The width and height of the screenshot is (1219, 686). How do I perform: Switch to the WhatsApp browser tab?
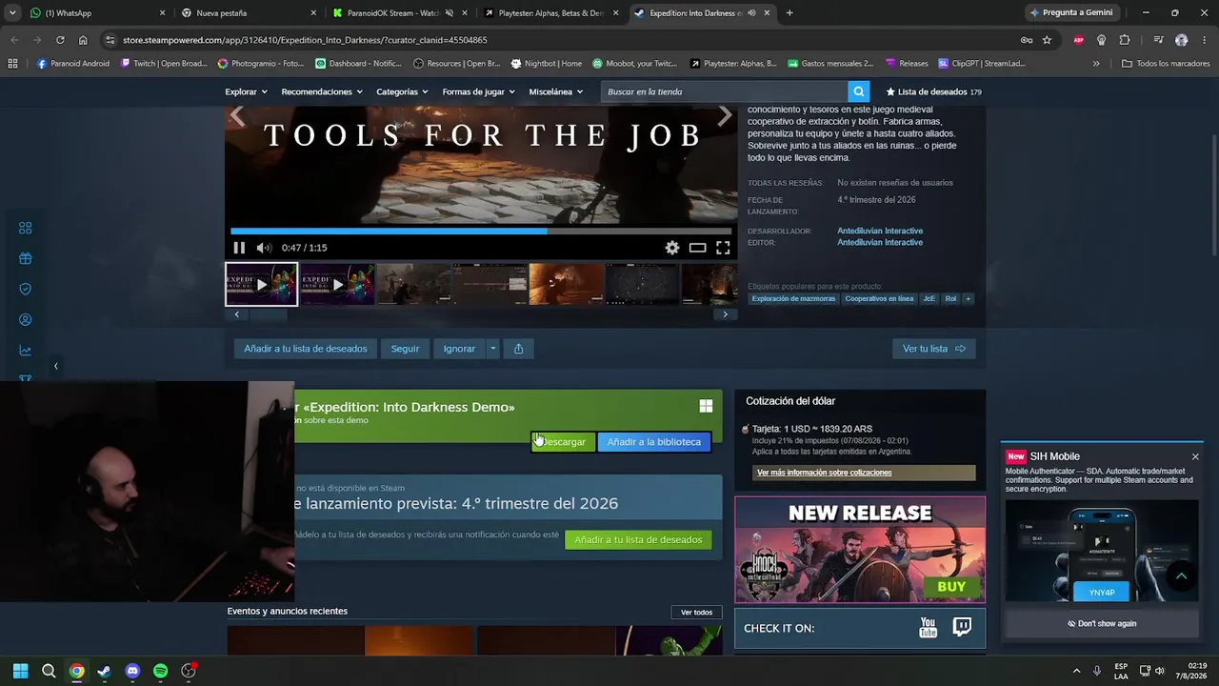95,13
